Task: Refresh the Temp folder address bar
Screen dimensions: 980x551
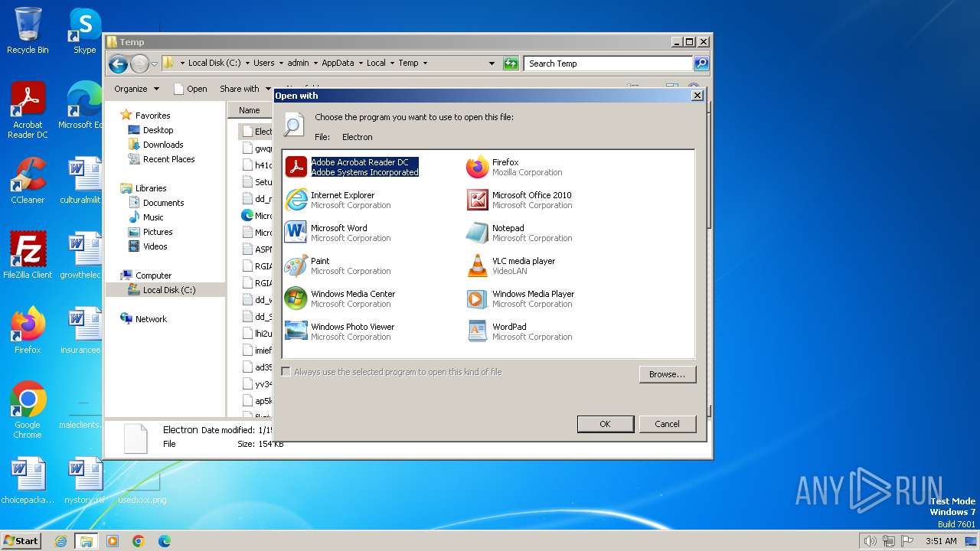Action: pos(511,64)
